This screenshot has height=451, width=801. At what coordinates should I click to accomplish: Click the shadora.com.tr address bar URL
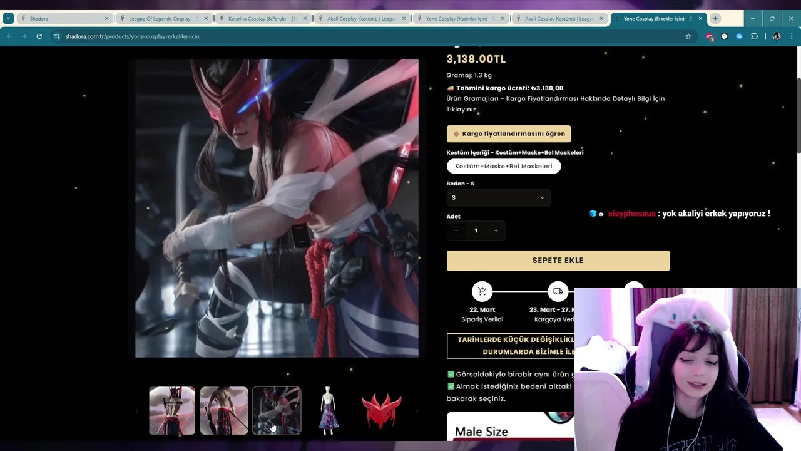(132, 36)
